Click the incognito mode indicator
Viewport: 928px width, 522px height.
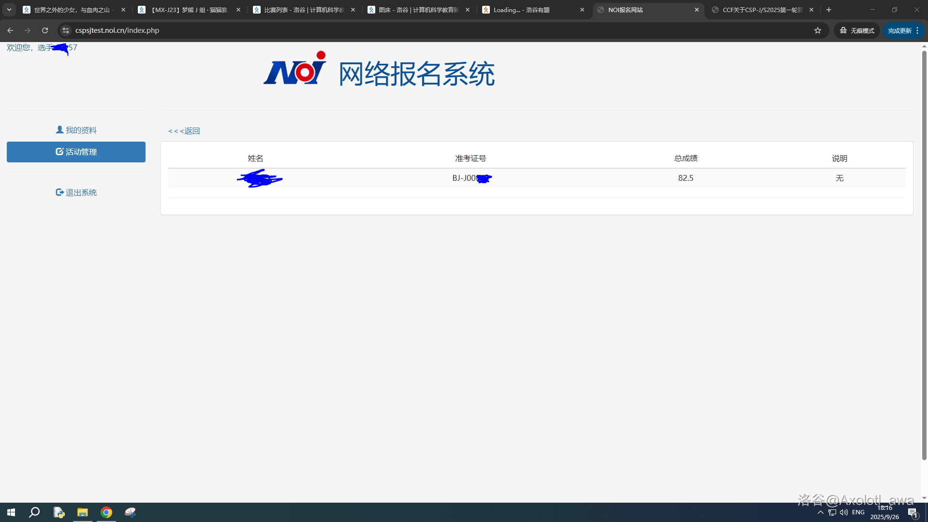[x=856, y=30]
